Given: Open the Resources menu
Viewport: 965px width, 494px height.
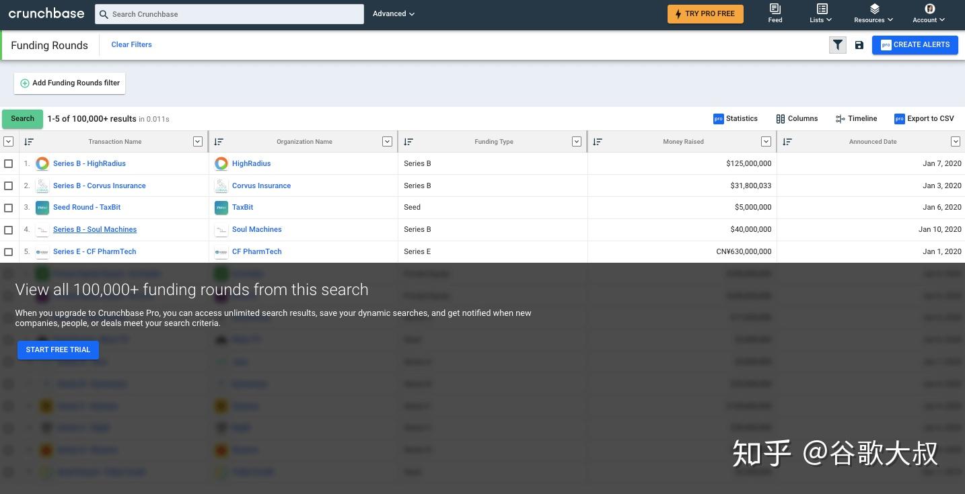Looking at the screenshot, I should [x=873, y=13].
